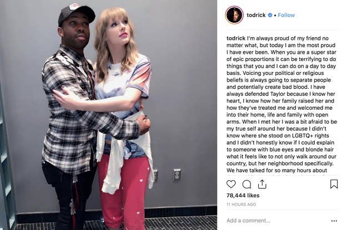347x230 pixels.
Task: Like the post with the heart icon
Action: click(x=231, y=184)
